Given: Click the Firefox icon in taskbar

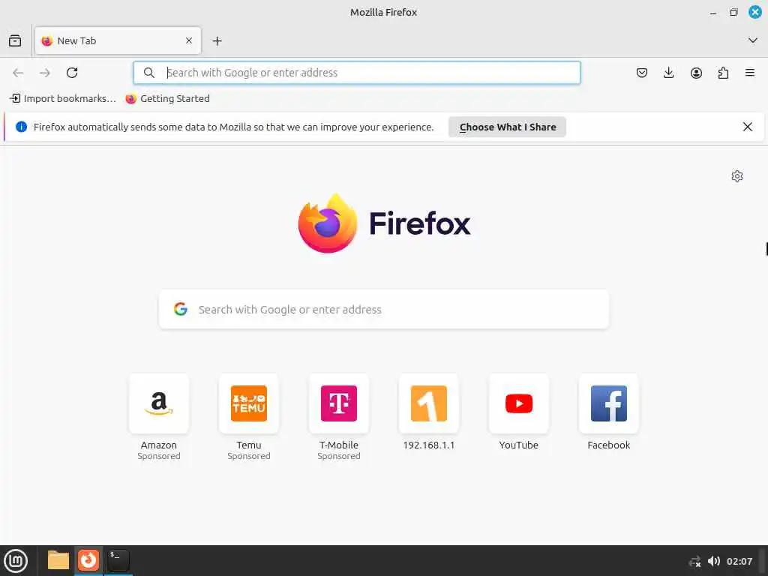Looking at the screenshot, I should (88, 560).
